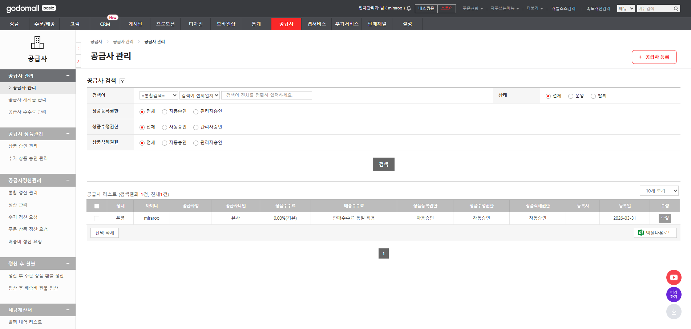Collapse the left sidebar with arrow handle
691x329 pixels.
tap(78, 48)
